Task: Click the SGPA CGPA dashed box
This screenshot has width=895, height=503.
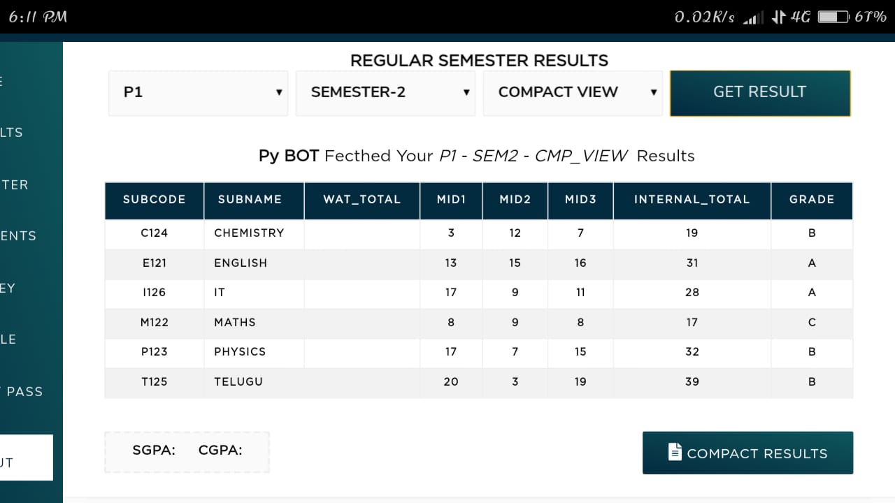Action: point(187,451)
